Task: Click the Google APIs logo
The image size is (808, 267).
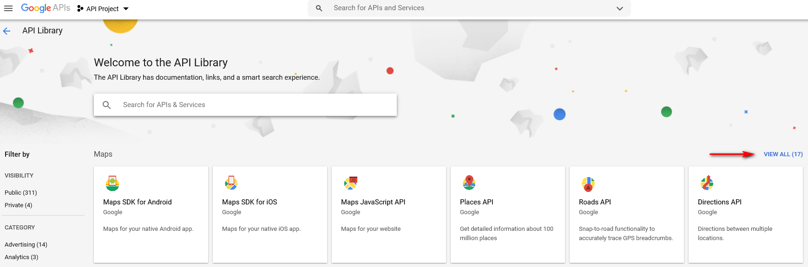Action: [46, 8]
